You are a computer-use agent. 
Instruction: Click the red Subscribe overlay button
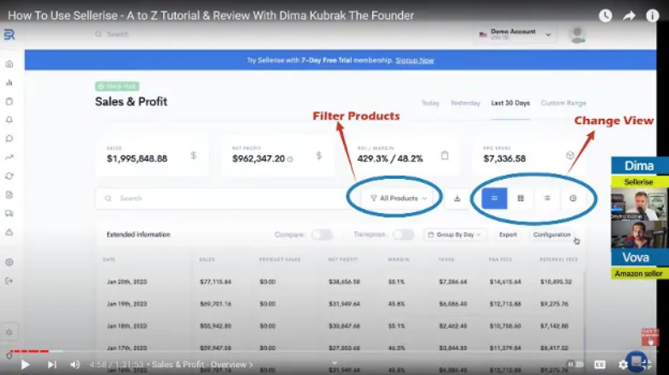point(650,337)
